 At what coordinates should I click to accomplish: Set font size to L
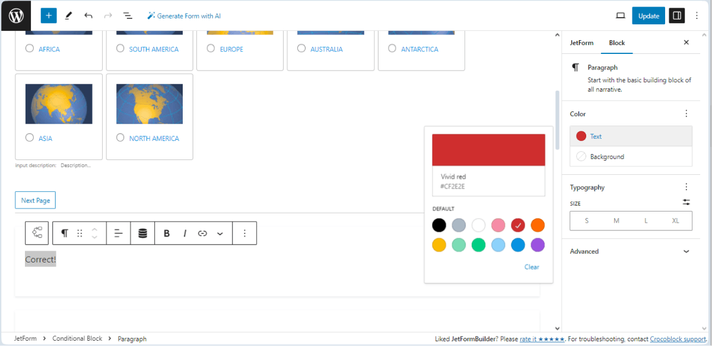coord(646,220)
